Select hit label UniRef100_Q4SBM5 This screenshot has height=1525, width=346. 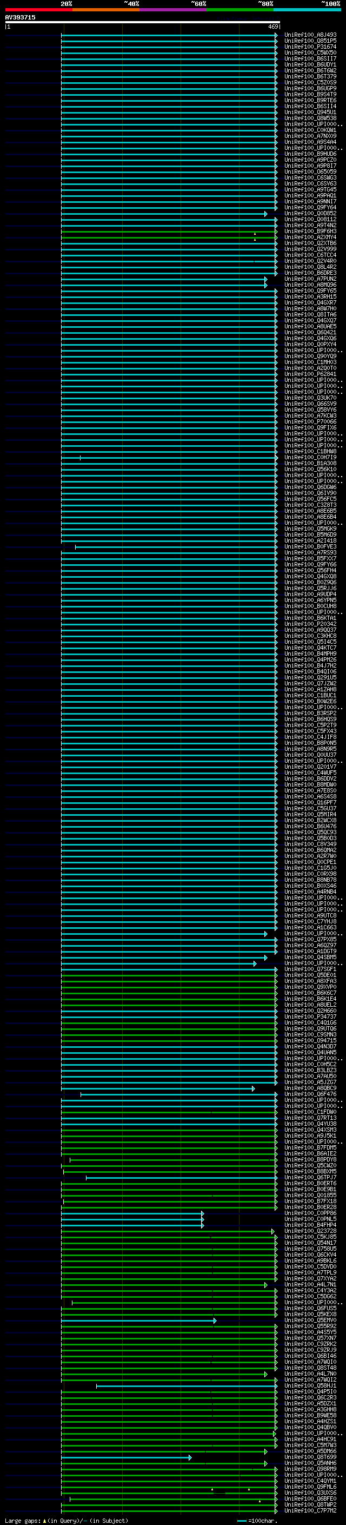(310, 958)
